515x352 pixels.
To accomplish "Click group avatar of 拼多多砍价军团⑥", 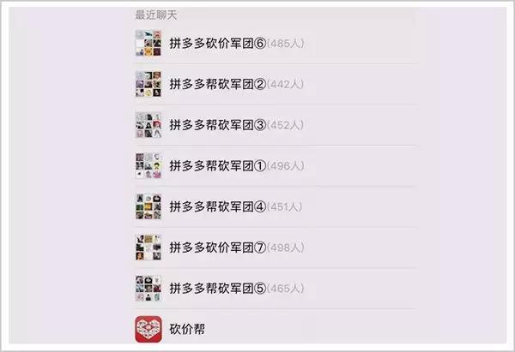I will coord(148,44).
